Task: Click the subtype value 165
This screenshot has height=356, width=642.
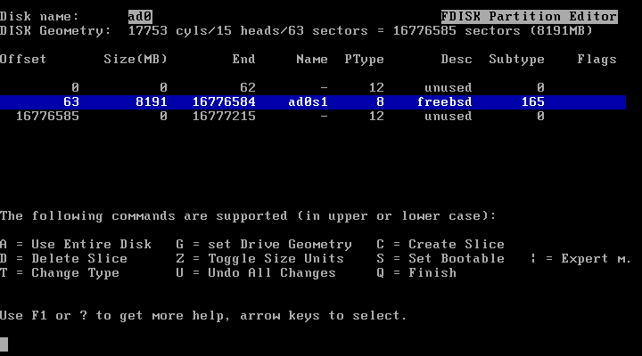Action: point(532,101)
